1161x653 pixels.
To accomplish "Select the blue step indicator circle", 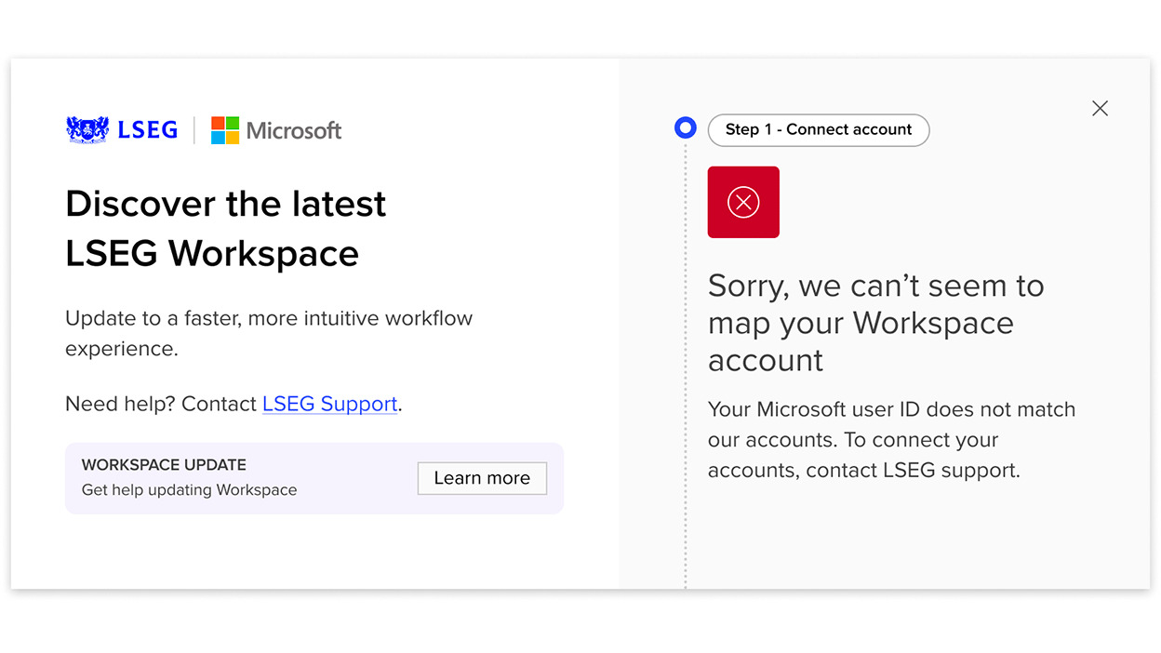I will tap(686, 128).
